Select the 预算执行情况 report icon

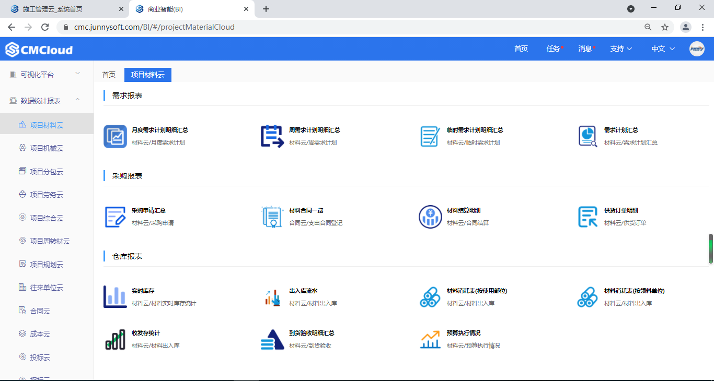click(x=430, y=339)
